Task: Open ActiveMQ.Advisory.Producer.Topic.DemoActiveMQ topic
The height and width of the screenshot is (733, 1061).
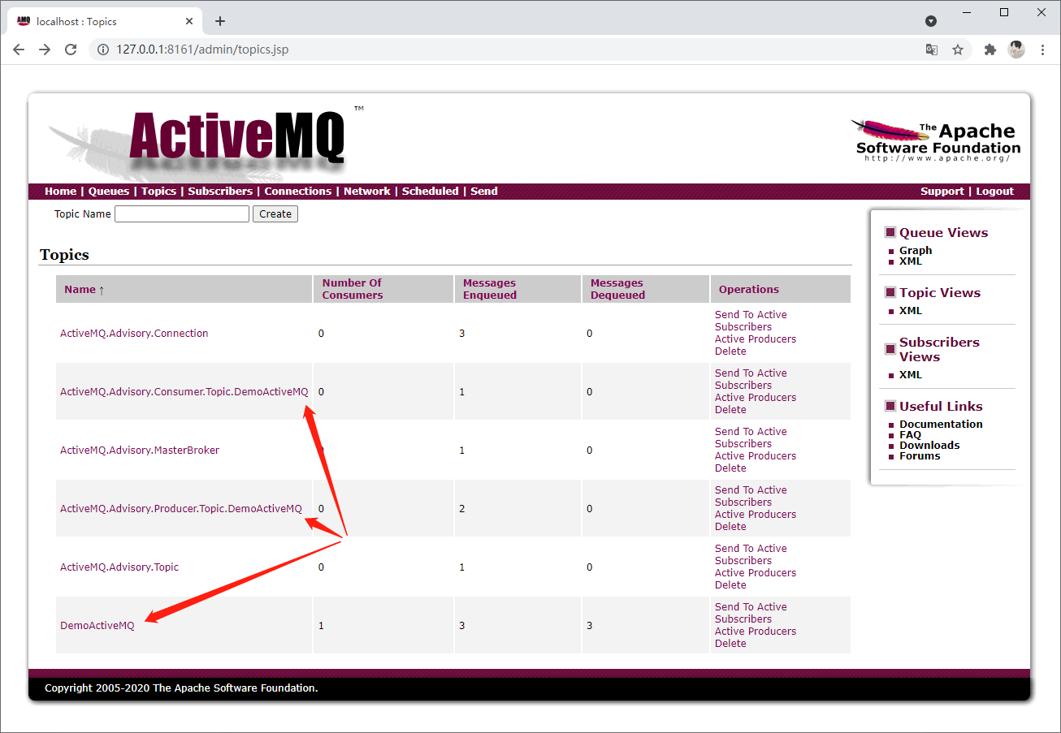Action: (181, 509)
